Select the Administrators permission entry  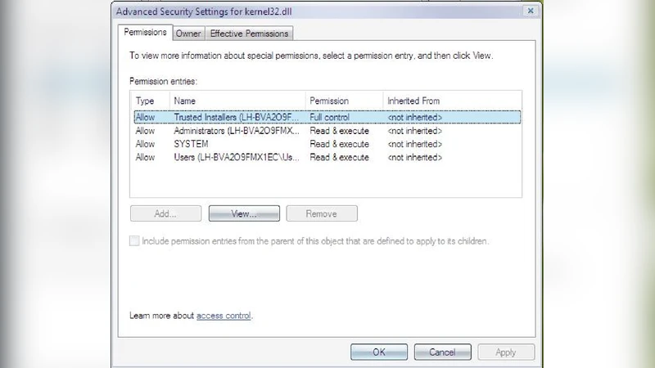(x=237, y=131)
